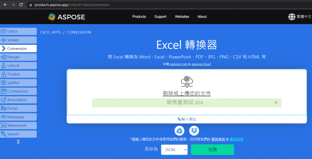
Task: Click the Viewer eye icon
Action: 4,40
